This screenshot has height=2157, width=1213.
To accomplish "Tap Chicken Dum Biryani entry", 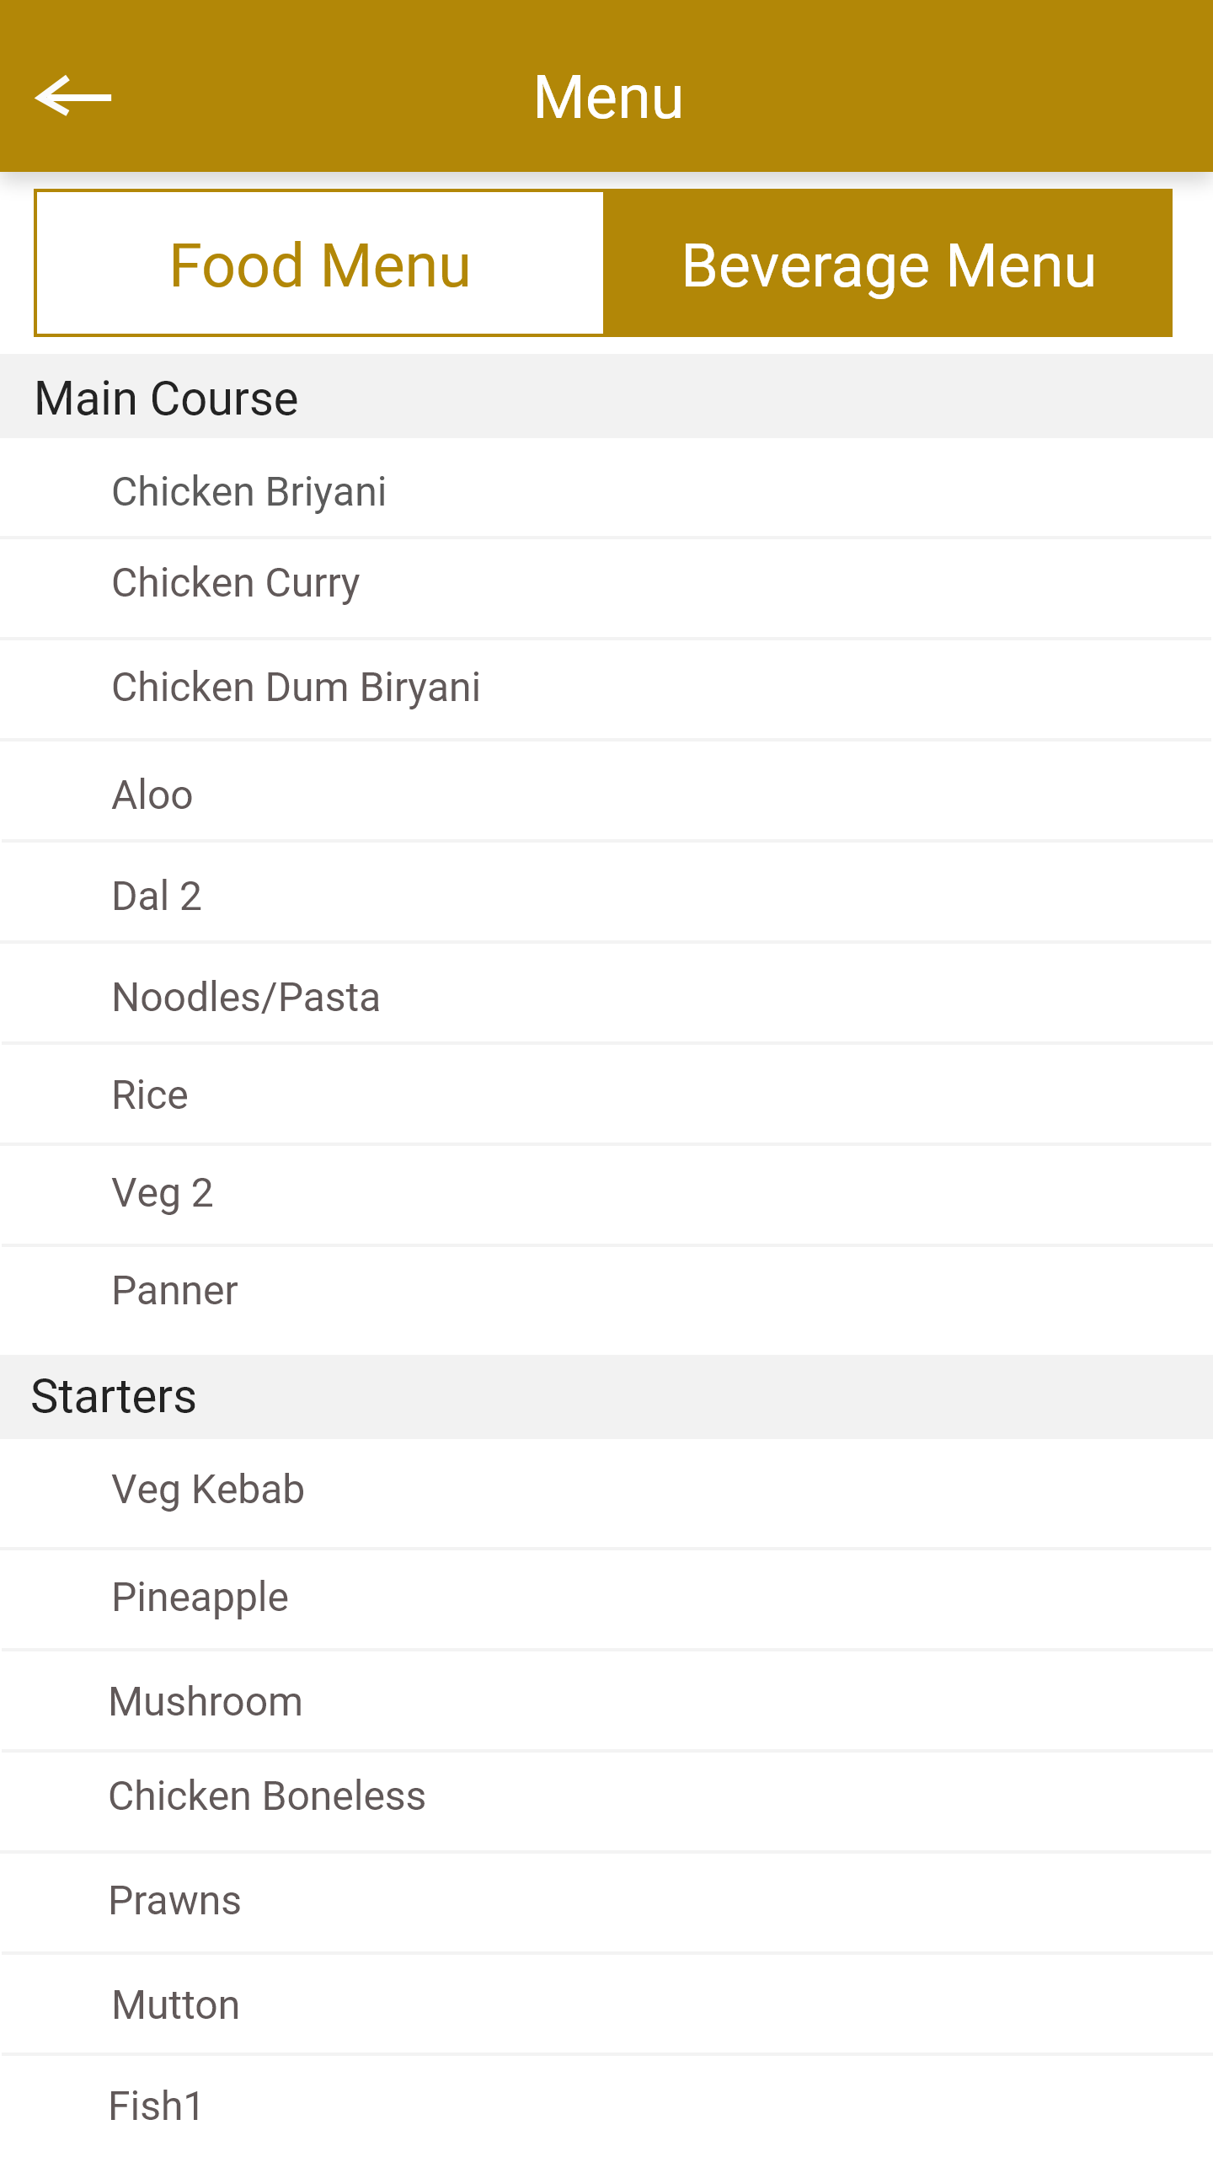I will (296, 688).
